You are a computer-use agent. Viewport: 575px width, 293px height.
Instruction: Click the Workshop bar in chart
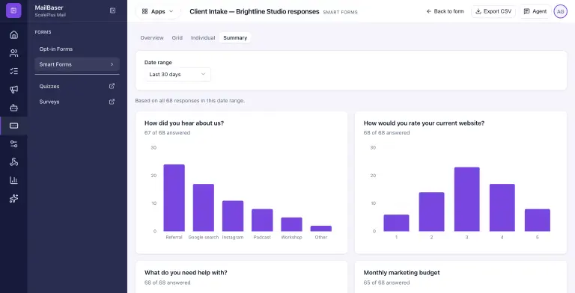[291, 224]
